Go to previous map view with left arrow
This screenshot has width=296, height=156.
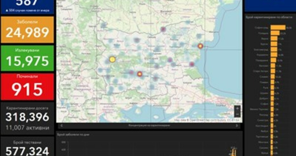coord(62,126)
